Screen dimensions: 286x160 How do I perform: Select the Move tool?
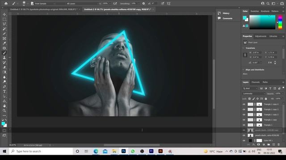pyautogui.click(x=4, y=14)
